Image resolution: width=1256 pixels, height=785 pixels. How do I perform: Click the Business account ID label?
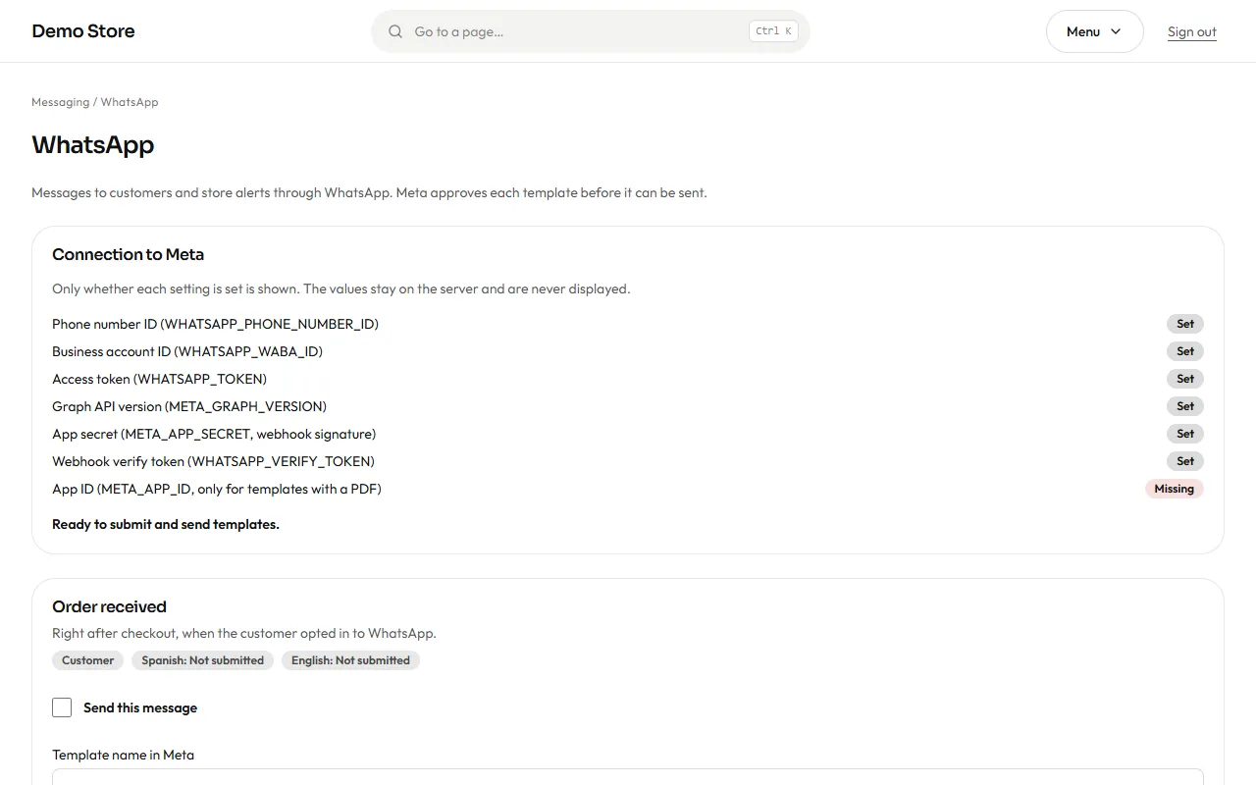click(187, 351)
